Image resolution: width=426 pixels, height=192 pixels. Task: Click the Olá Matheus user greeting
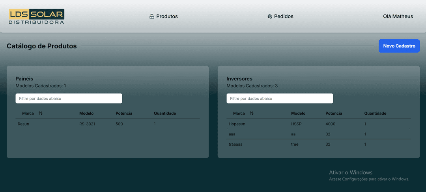[398, 16]
